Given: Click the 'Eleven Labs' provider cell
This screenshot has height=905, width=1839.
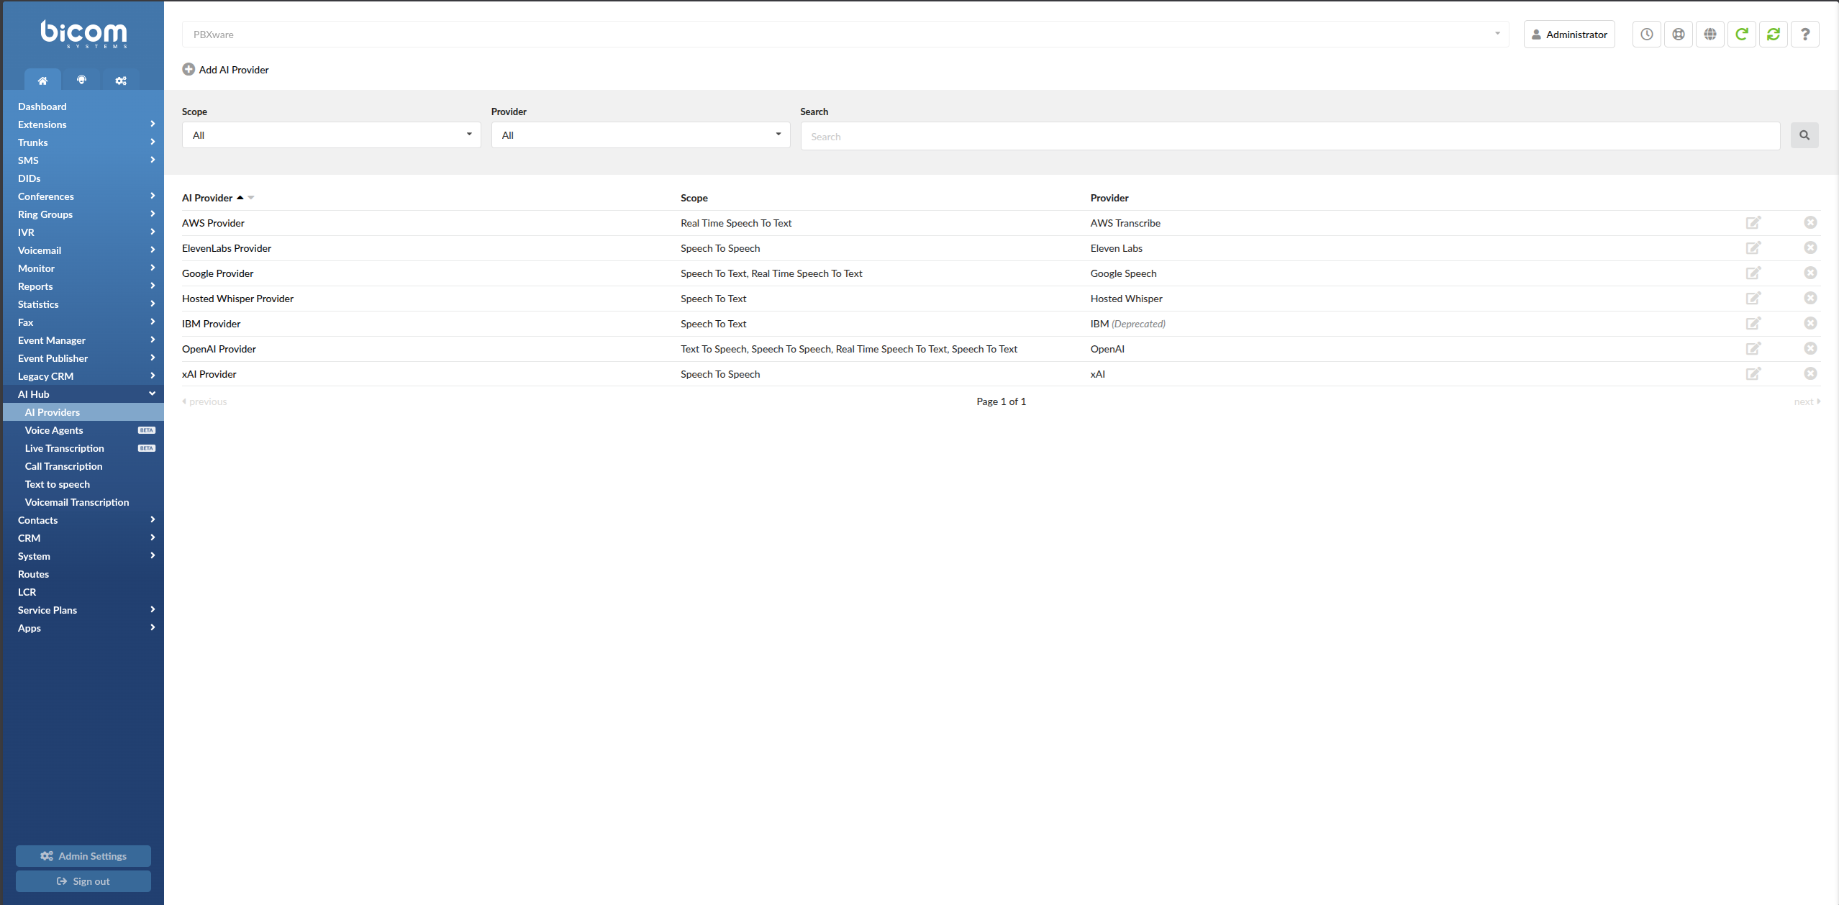Looking at the screenshot, I should pos(1116,248).
